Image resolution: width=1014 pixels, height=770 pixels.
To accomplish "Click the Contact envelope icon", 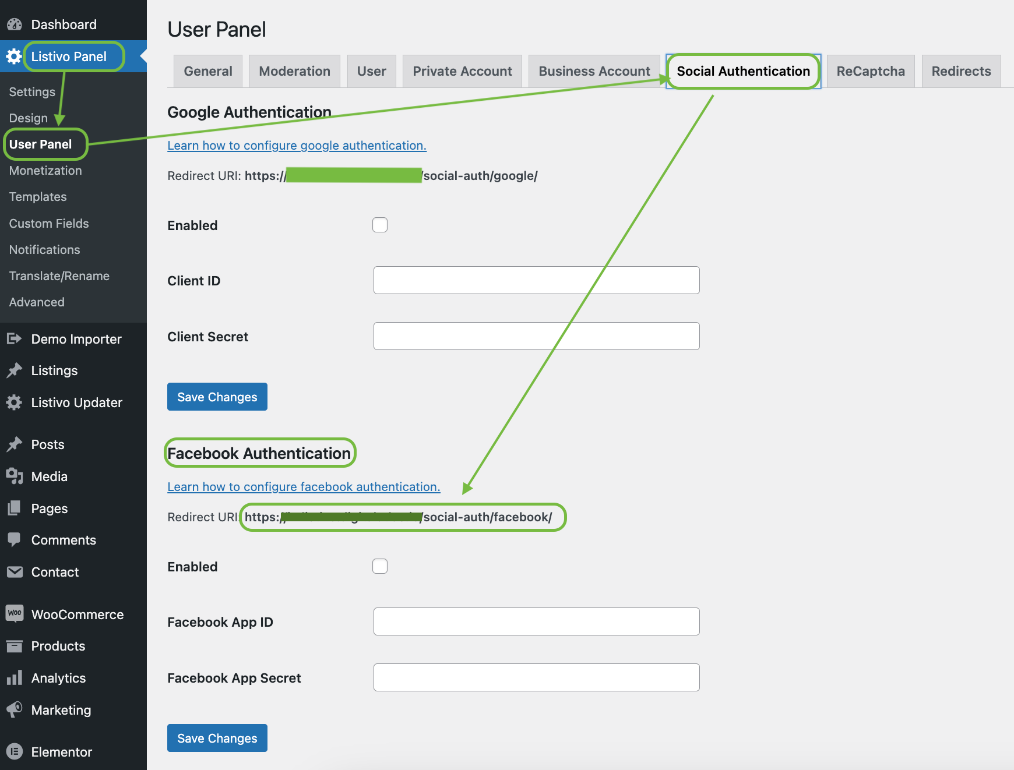I will [x=15, y=572].
